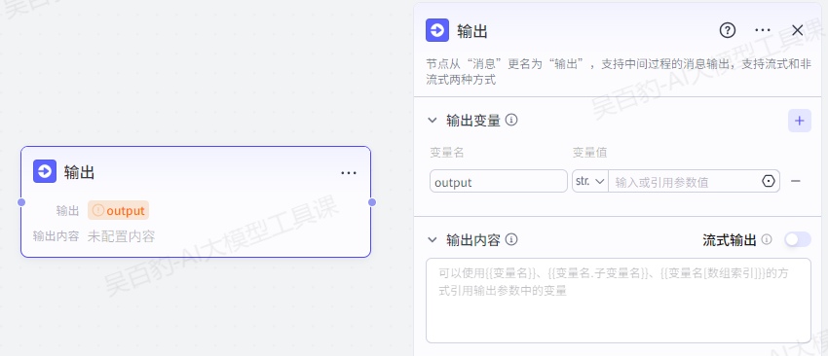This screenshot has height=356, width=828.
Task: Collapse the 输出内容 section
Action: coord(432,240)
